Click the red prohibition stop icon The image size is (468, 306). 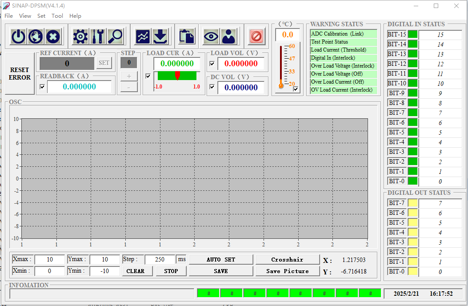(x=256, y=36)
